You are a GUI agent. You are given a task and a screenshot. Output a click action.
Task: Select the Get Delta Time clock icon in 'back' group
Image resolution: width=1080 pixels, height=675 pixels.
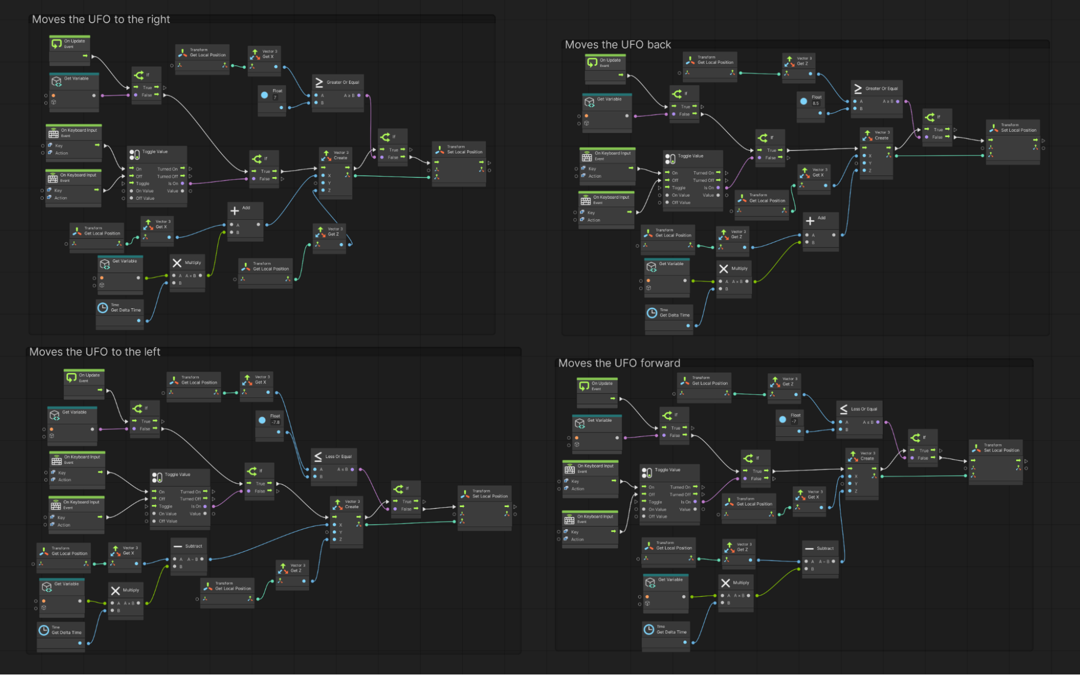[x=652, y=313]
